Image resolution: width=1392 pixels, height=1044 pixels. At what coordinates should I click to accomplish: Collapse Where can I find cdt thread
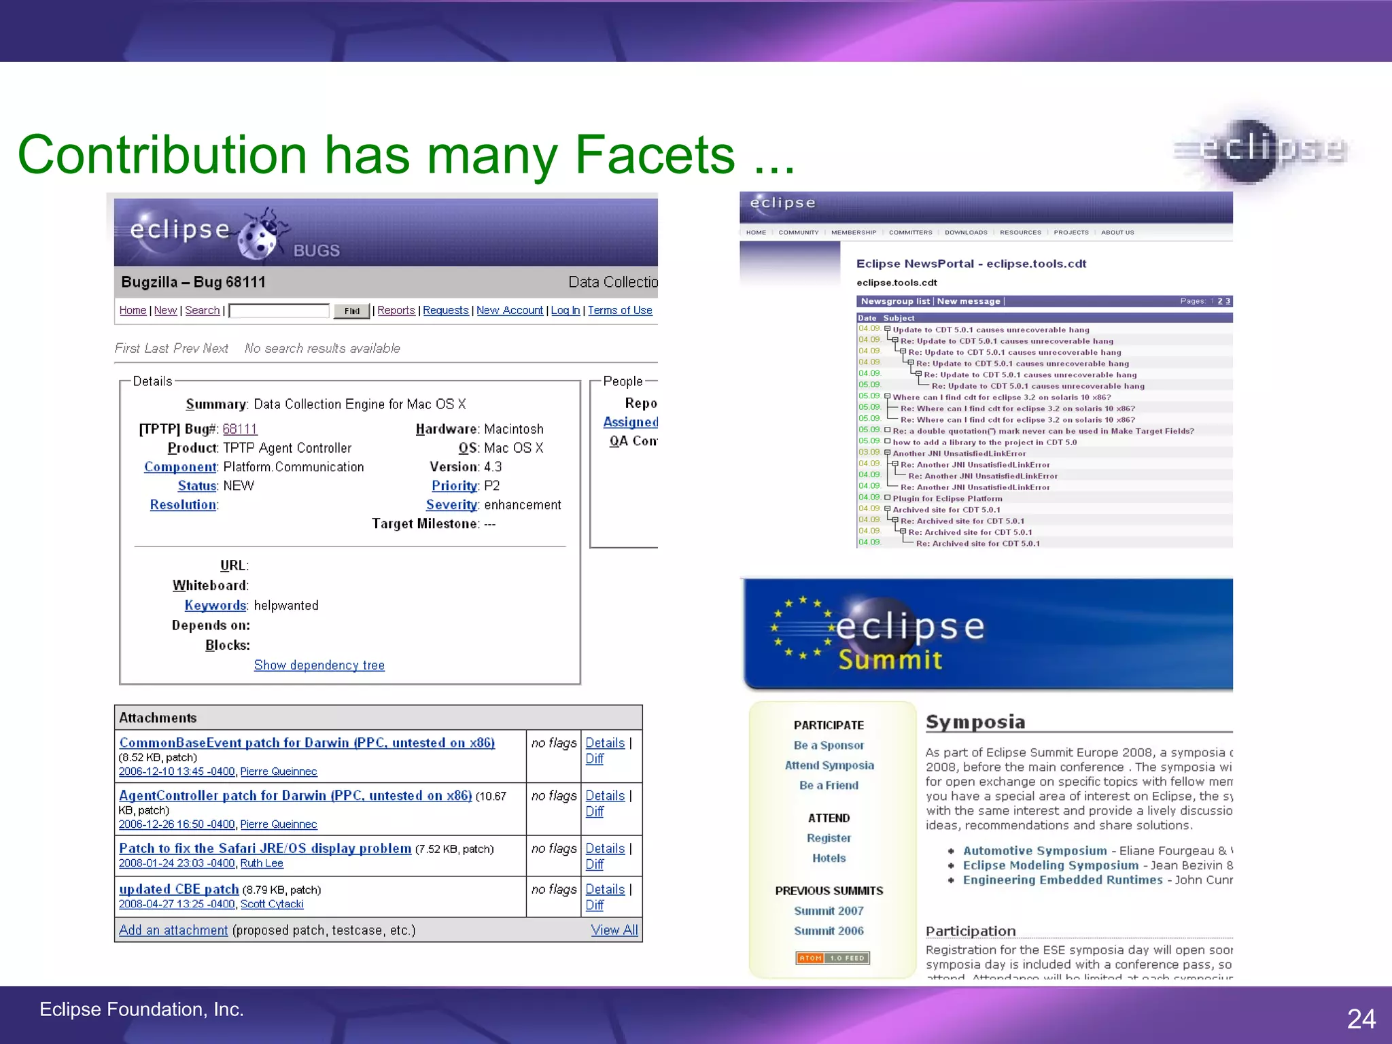[887, 396]
